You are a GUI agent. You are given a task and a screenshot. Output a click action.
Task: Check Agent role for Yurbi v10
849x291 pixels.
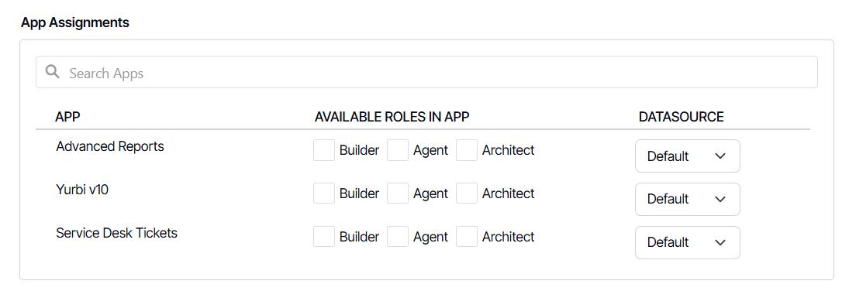point(398,193)
